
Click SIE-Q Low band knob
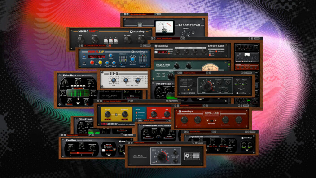tap(114, 80)
